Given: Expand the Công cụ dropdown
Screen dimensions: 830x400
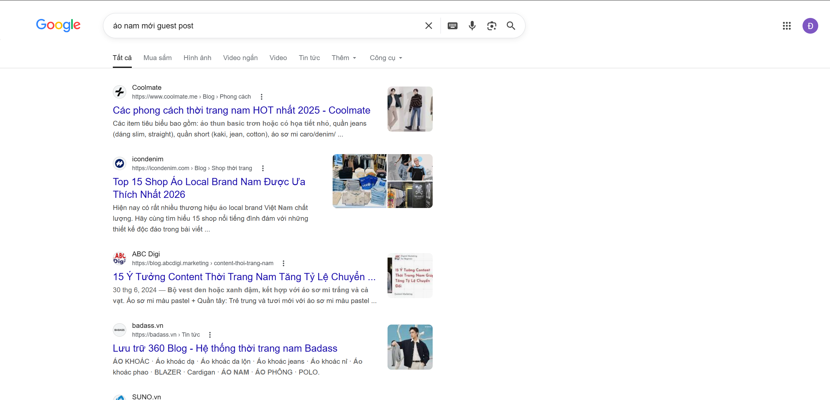Looking at the screenshot, I should tap(386, 58).
